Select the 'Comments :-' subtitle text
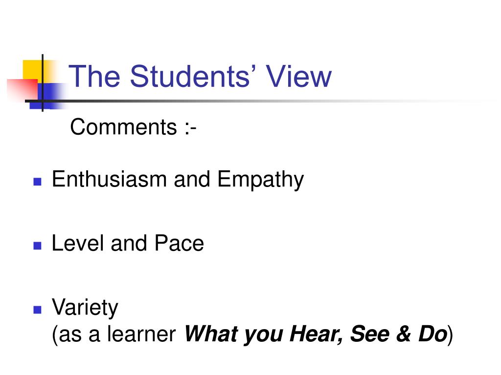This screenshot has height=375, width=501. point(133,127)
